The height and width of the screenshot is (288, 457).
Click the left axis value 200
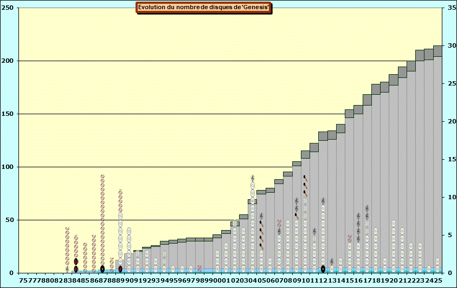(x=7, y=61)
